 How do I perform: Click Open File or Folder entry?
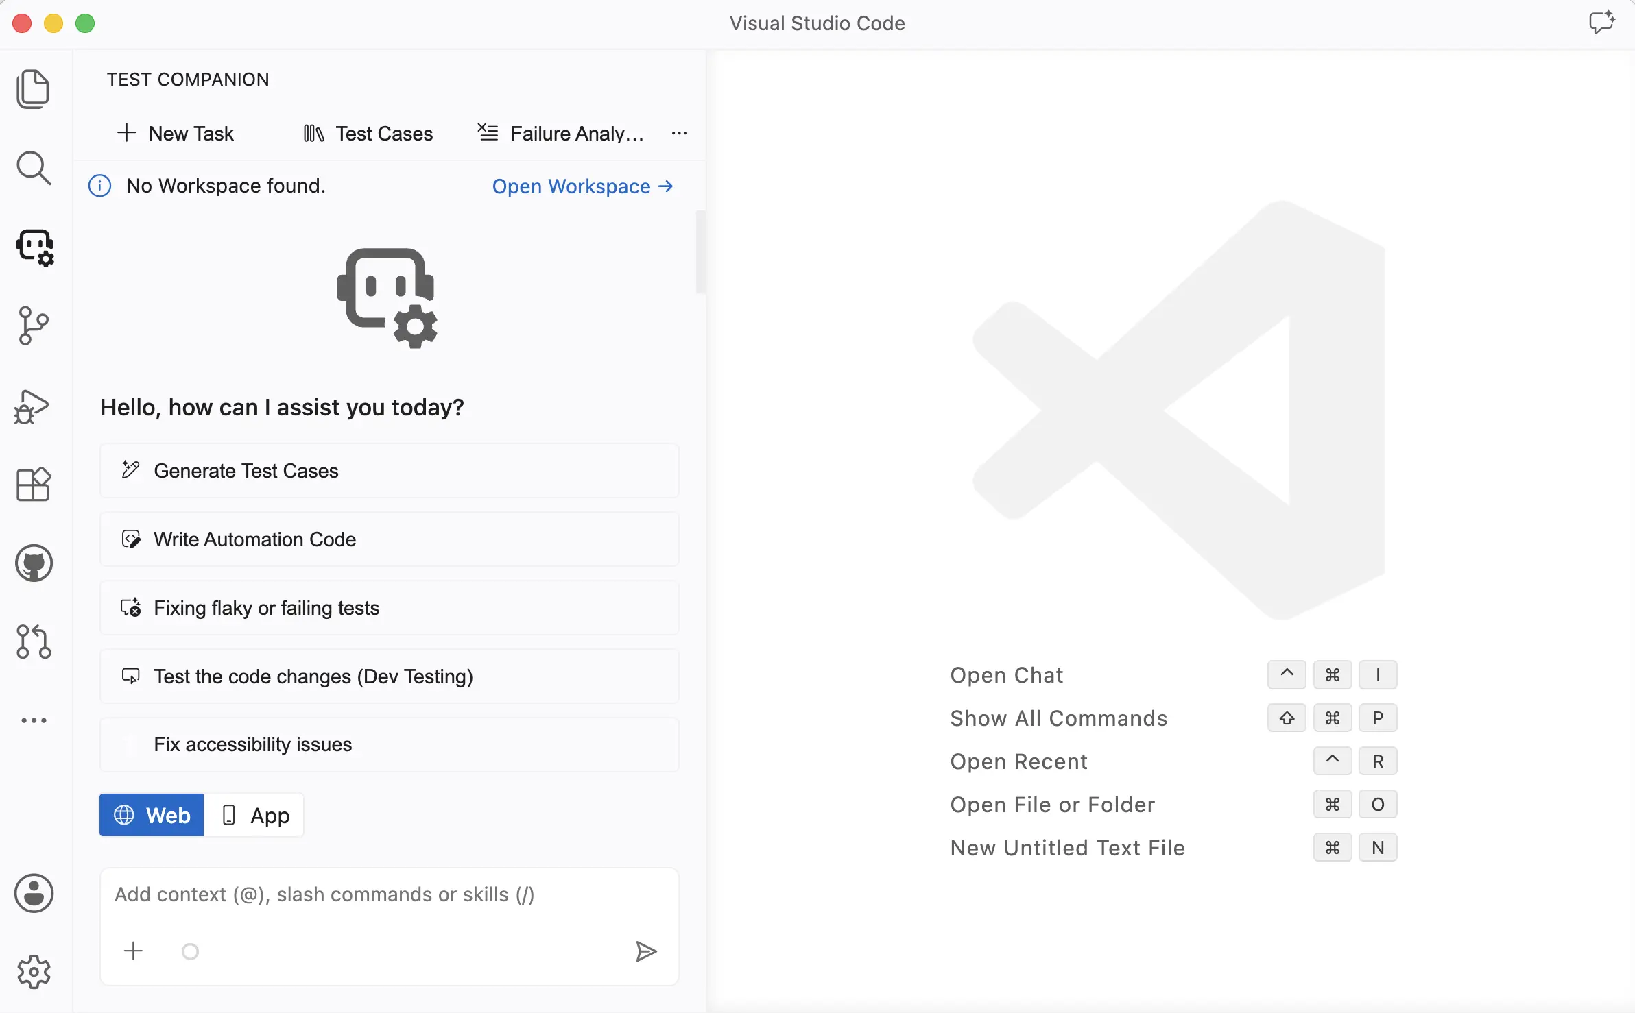pyautogui.click(x=1053, y=805)
